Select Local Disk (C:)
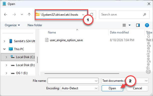 25,57
